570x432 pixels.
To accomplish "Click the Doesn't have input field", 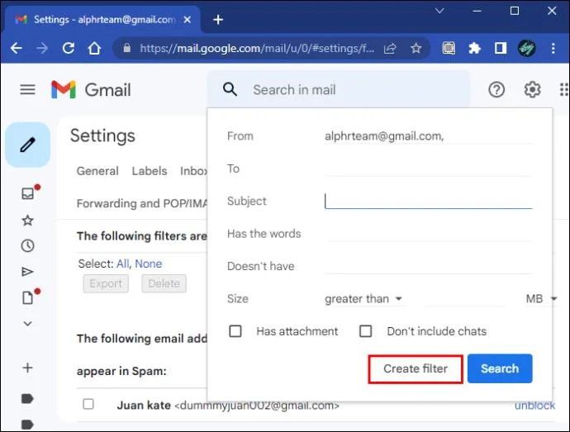I will click(x=428, y=266).
